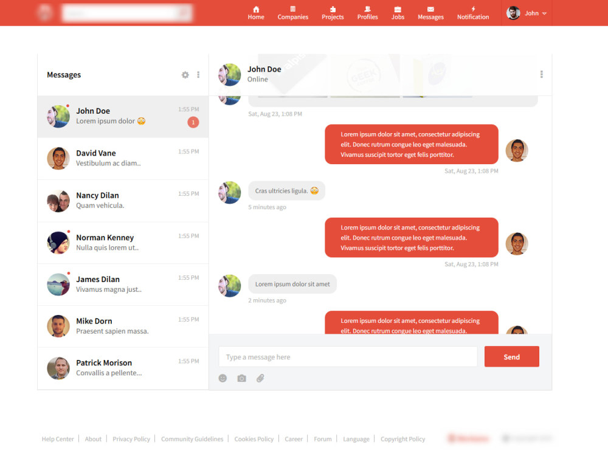Viewport: 608px width, 456px height.
Task: Open the Career footer link
Action: pyautogui.click(x=294, y=439)
